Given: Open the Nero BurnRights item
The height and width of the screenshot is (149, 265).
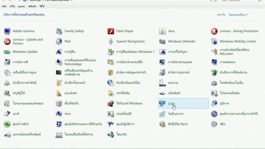Looking at the screenshot, I should click(x=178, y=124).
